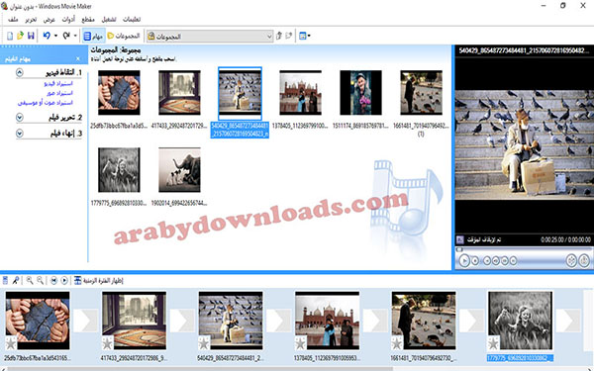
Task: Click the star video effect box on the first storyboard clip
Action: click(x=11, y=343)
